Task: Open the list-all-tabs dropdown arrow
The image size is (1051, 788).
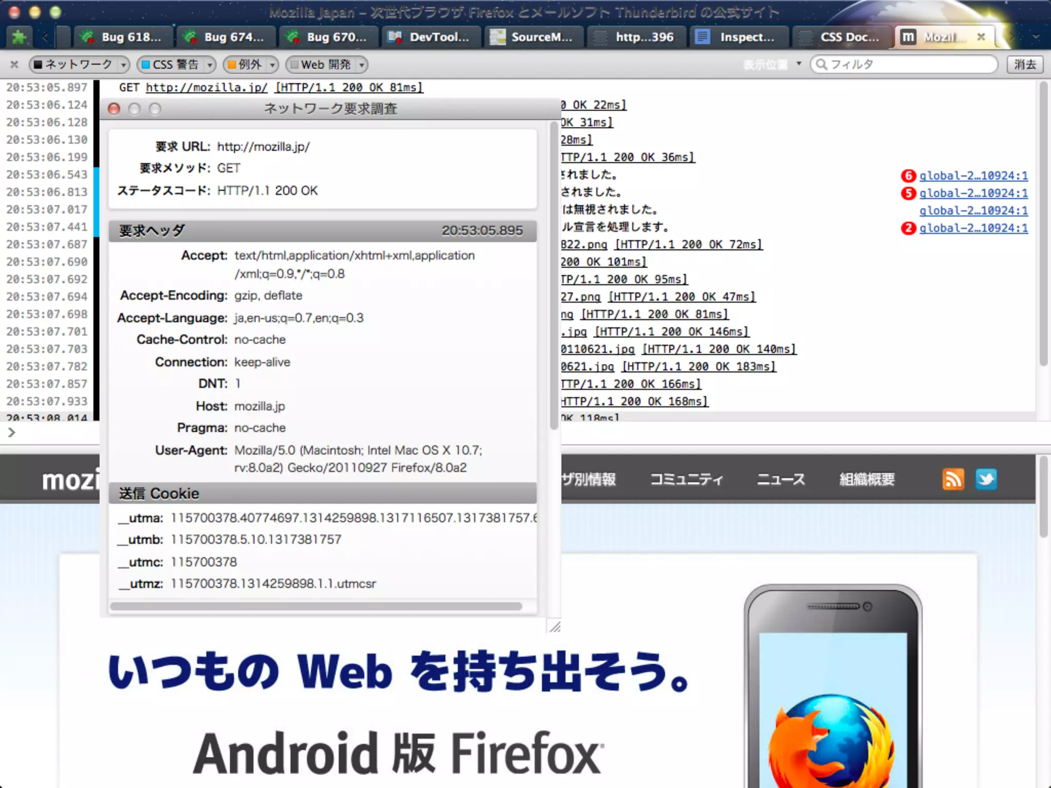Action: (x=1036, y=37)
